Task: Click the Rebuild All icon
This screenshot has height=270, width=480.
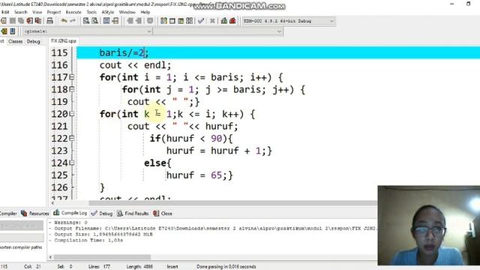Action: pos(190,21)
